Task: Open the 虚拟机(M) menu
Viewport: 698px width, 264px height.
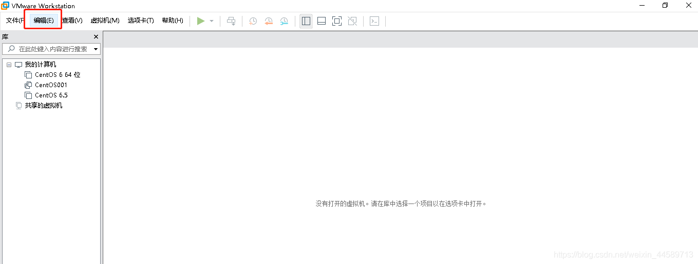Action: [x=105, y=21]
